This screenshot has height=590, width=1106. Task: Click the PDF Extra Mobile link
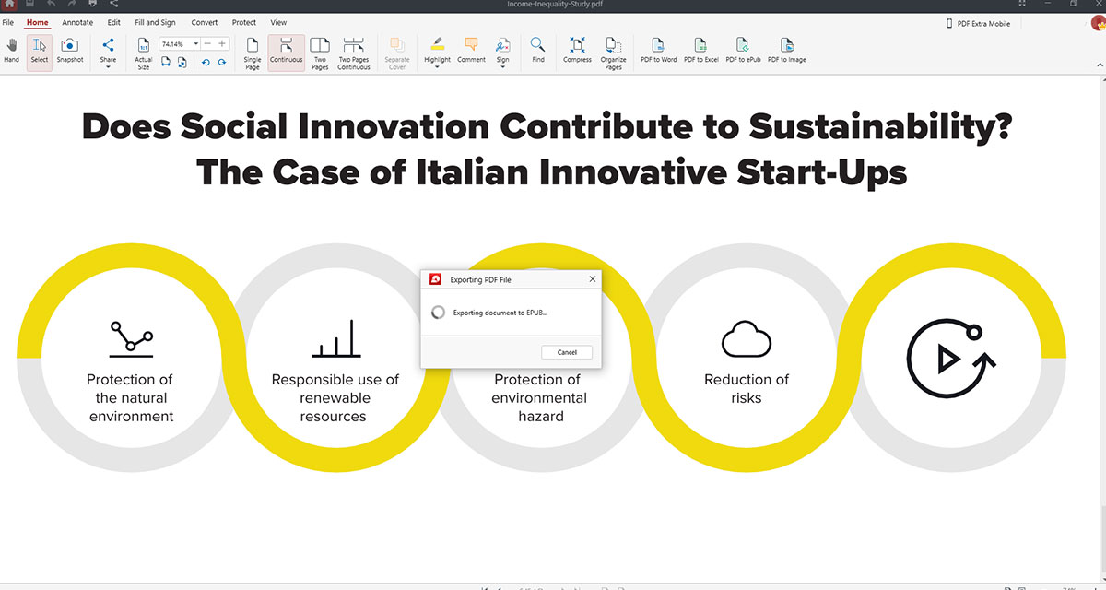pyautogui.click(x=984, y=23)
